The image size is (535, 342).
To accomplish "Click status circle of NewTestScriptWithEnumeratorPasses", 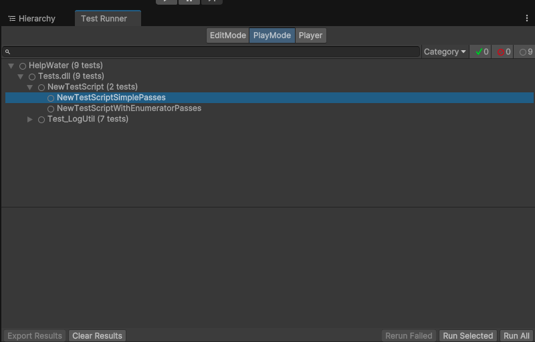I will click(x=51, y=109).
